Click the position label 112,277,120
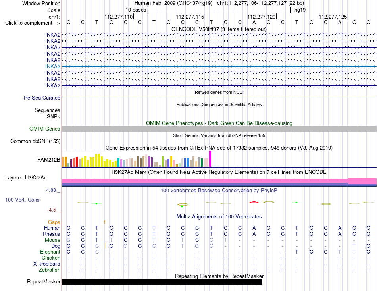Image resolution: width=377 pixels, height=291 pixels. pyautogui.click(x=262, y=17)
